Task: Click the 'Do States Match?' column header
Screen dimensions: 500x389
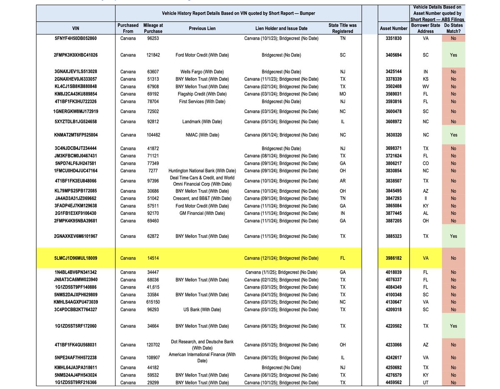Action: click(x=454, y=28)
